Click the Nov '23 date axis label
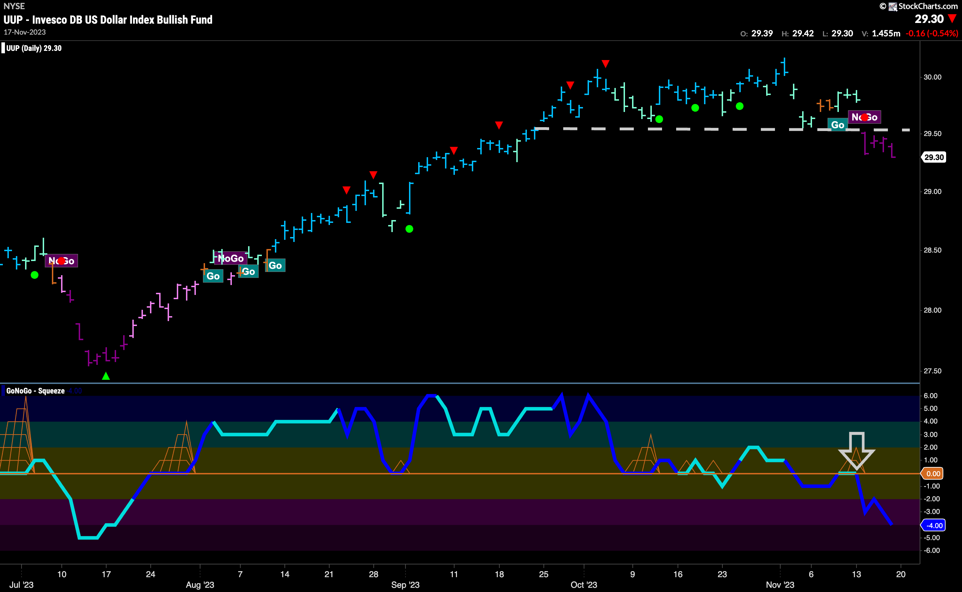The height and width of the screenshot is (592, 962). click(780, 585)
